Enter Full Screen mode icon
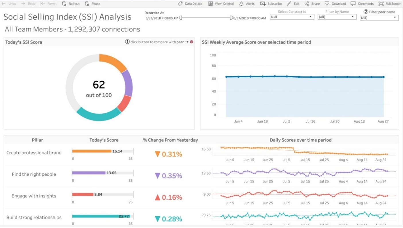Image resolution: width=403 pixels, height=228 pixels. pos(381,4)
